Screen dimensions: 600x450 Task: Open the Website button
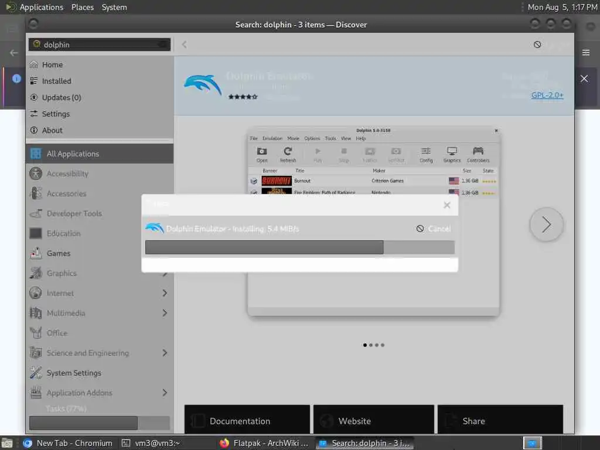tap(374, 420)
